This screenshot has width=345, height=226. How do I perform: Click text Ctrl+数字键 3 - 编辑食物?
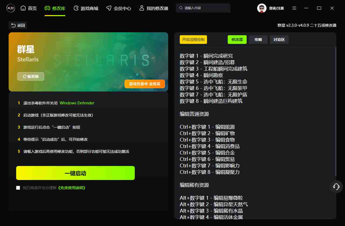click(x=207, y=140)
